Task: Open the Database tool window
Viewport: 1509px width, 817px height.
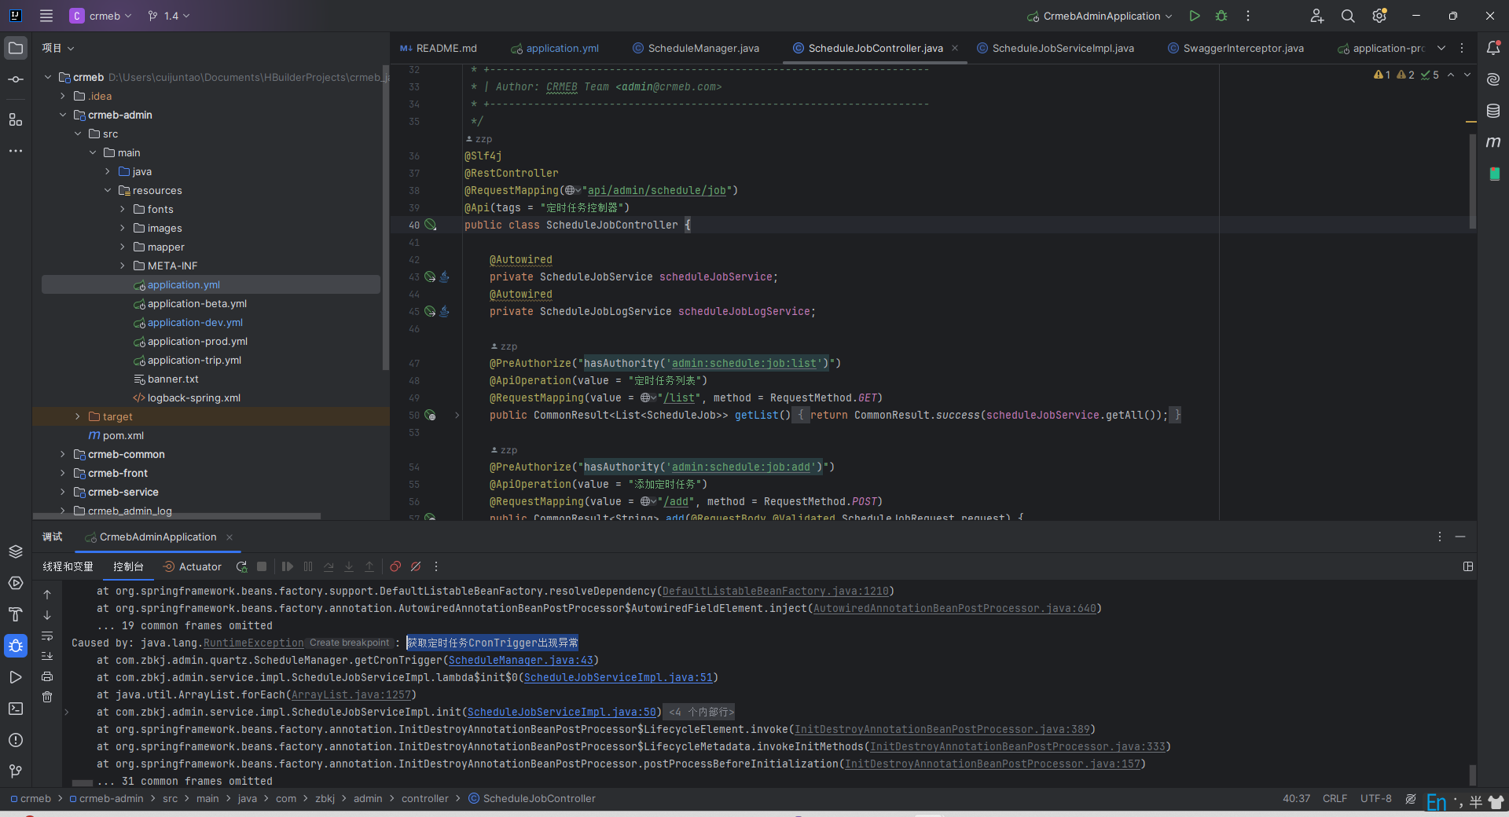Action: (x=1493, y=111)
